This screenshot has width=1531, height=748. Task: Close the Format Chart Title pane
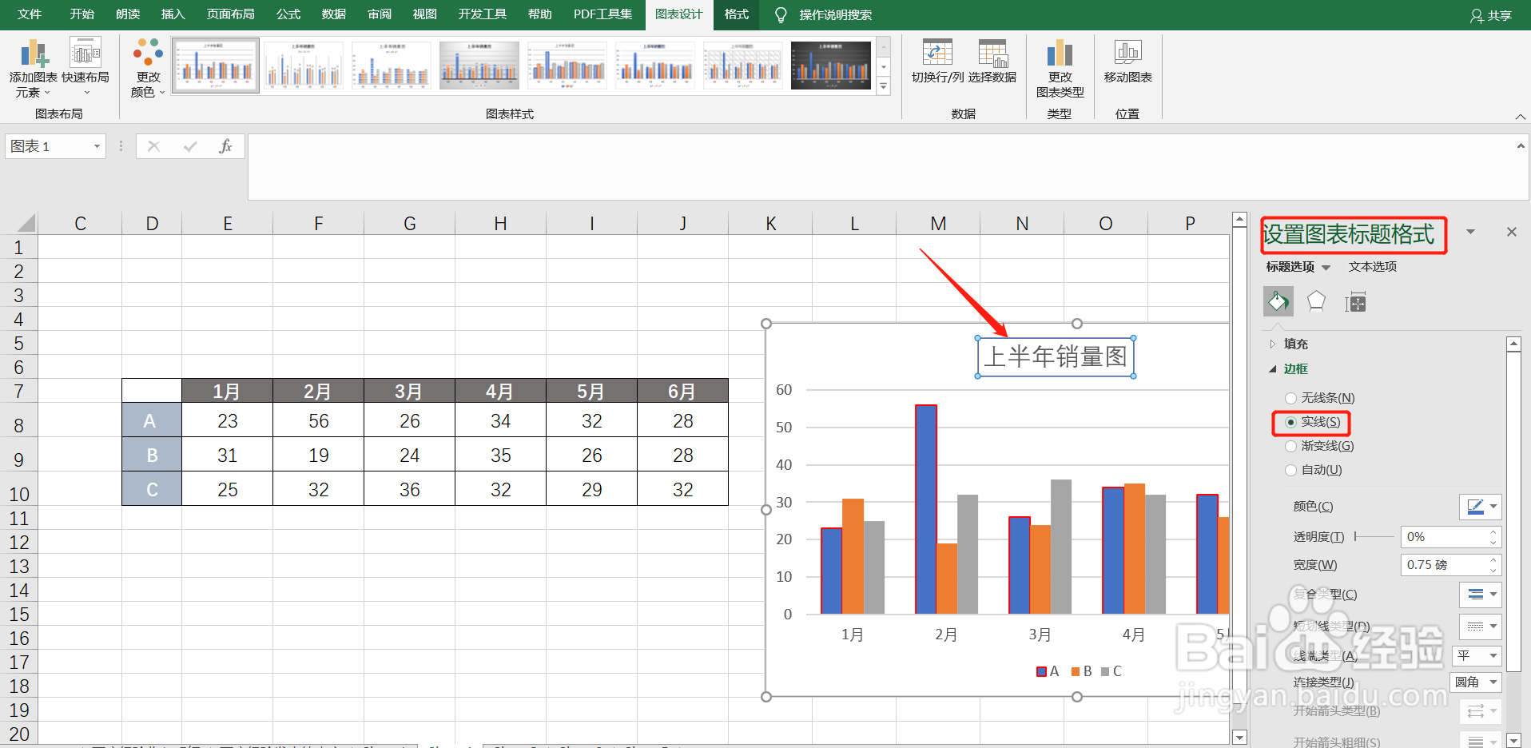[1511, 232]
